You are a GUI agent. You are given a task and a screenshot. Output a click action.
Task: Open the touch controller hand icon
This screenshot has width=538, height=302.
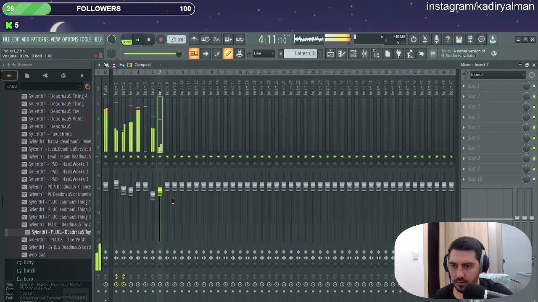click(x=421, y=54)
